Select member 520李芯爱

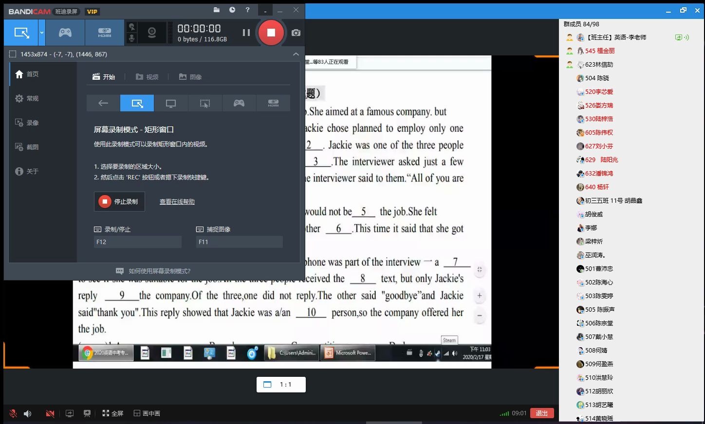coord(631,92)
